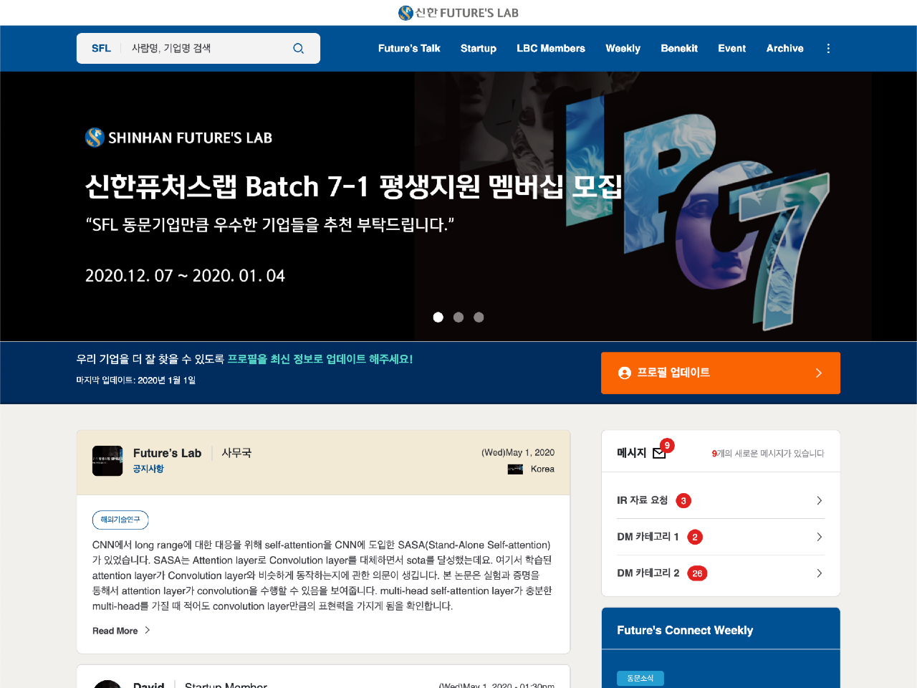Click the red 9 badge on messages

point(667,445)
